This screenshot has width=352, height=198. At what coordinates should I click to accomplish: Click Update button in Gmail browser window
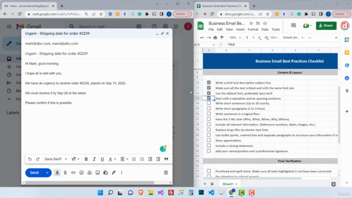[x=182, y=14]
